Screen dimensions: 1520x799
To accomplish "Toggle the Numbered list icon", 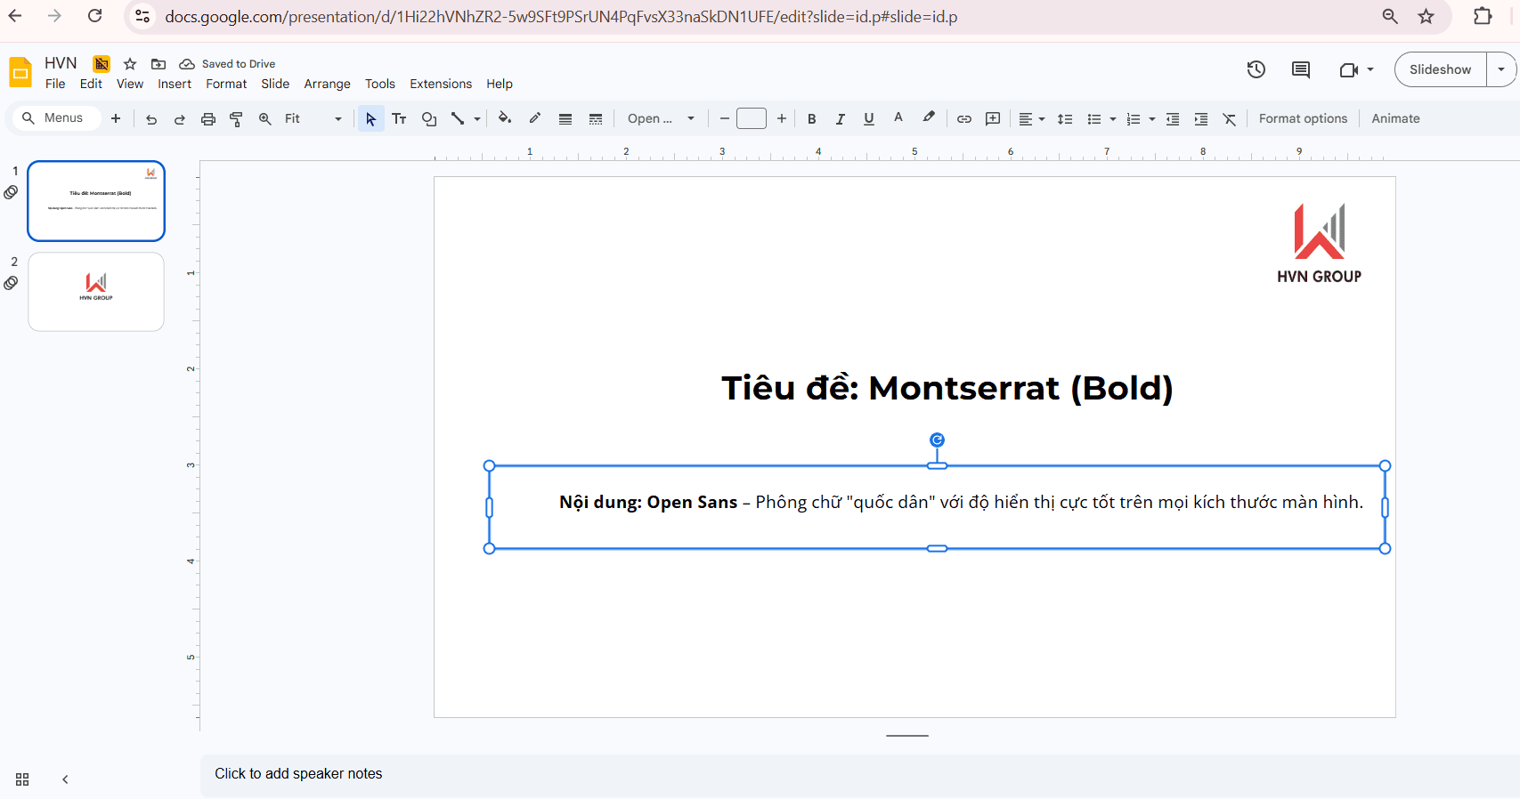I will [x=1134, y=118].
